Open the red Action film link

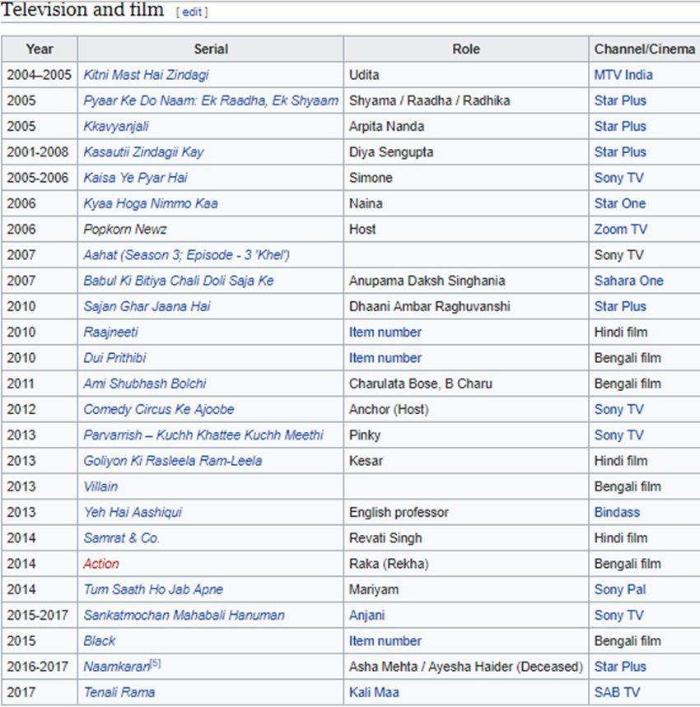101,564
